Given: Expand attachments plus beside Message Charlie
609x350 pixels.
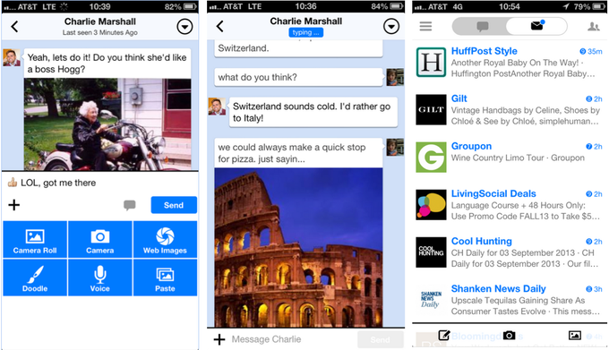Looking at the screenshot, I should pyautogui.click(x=219, y=339).
